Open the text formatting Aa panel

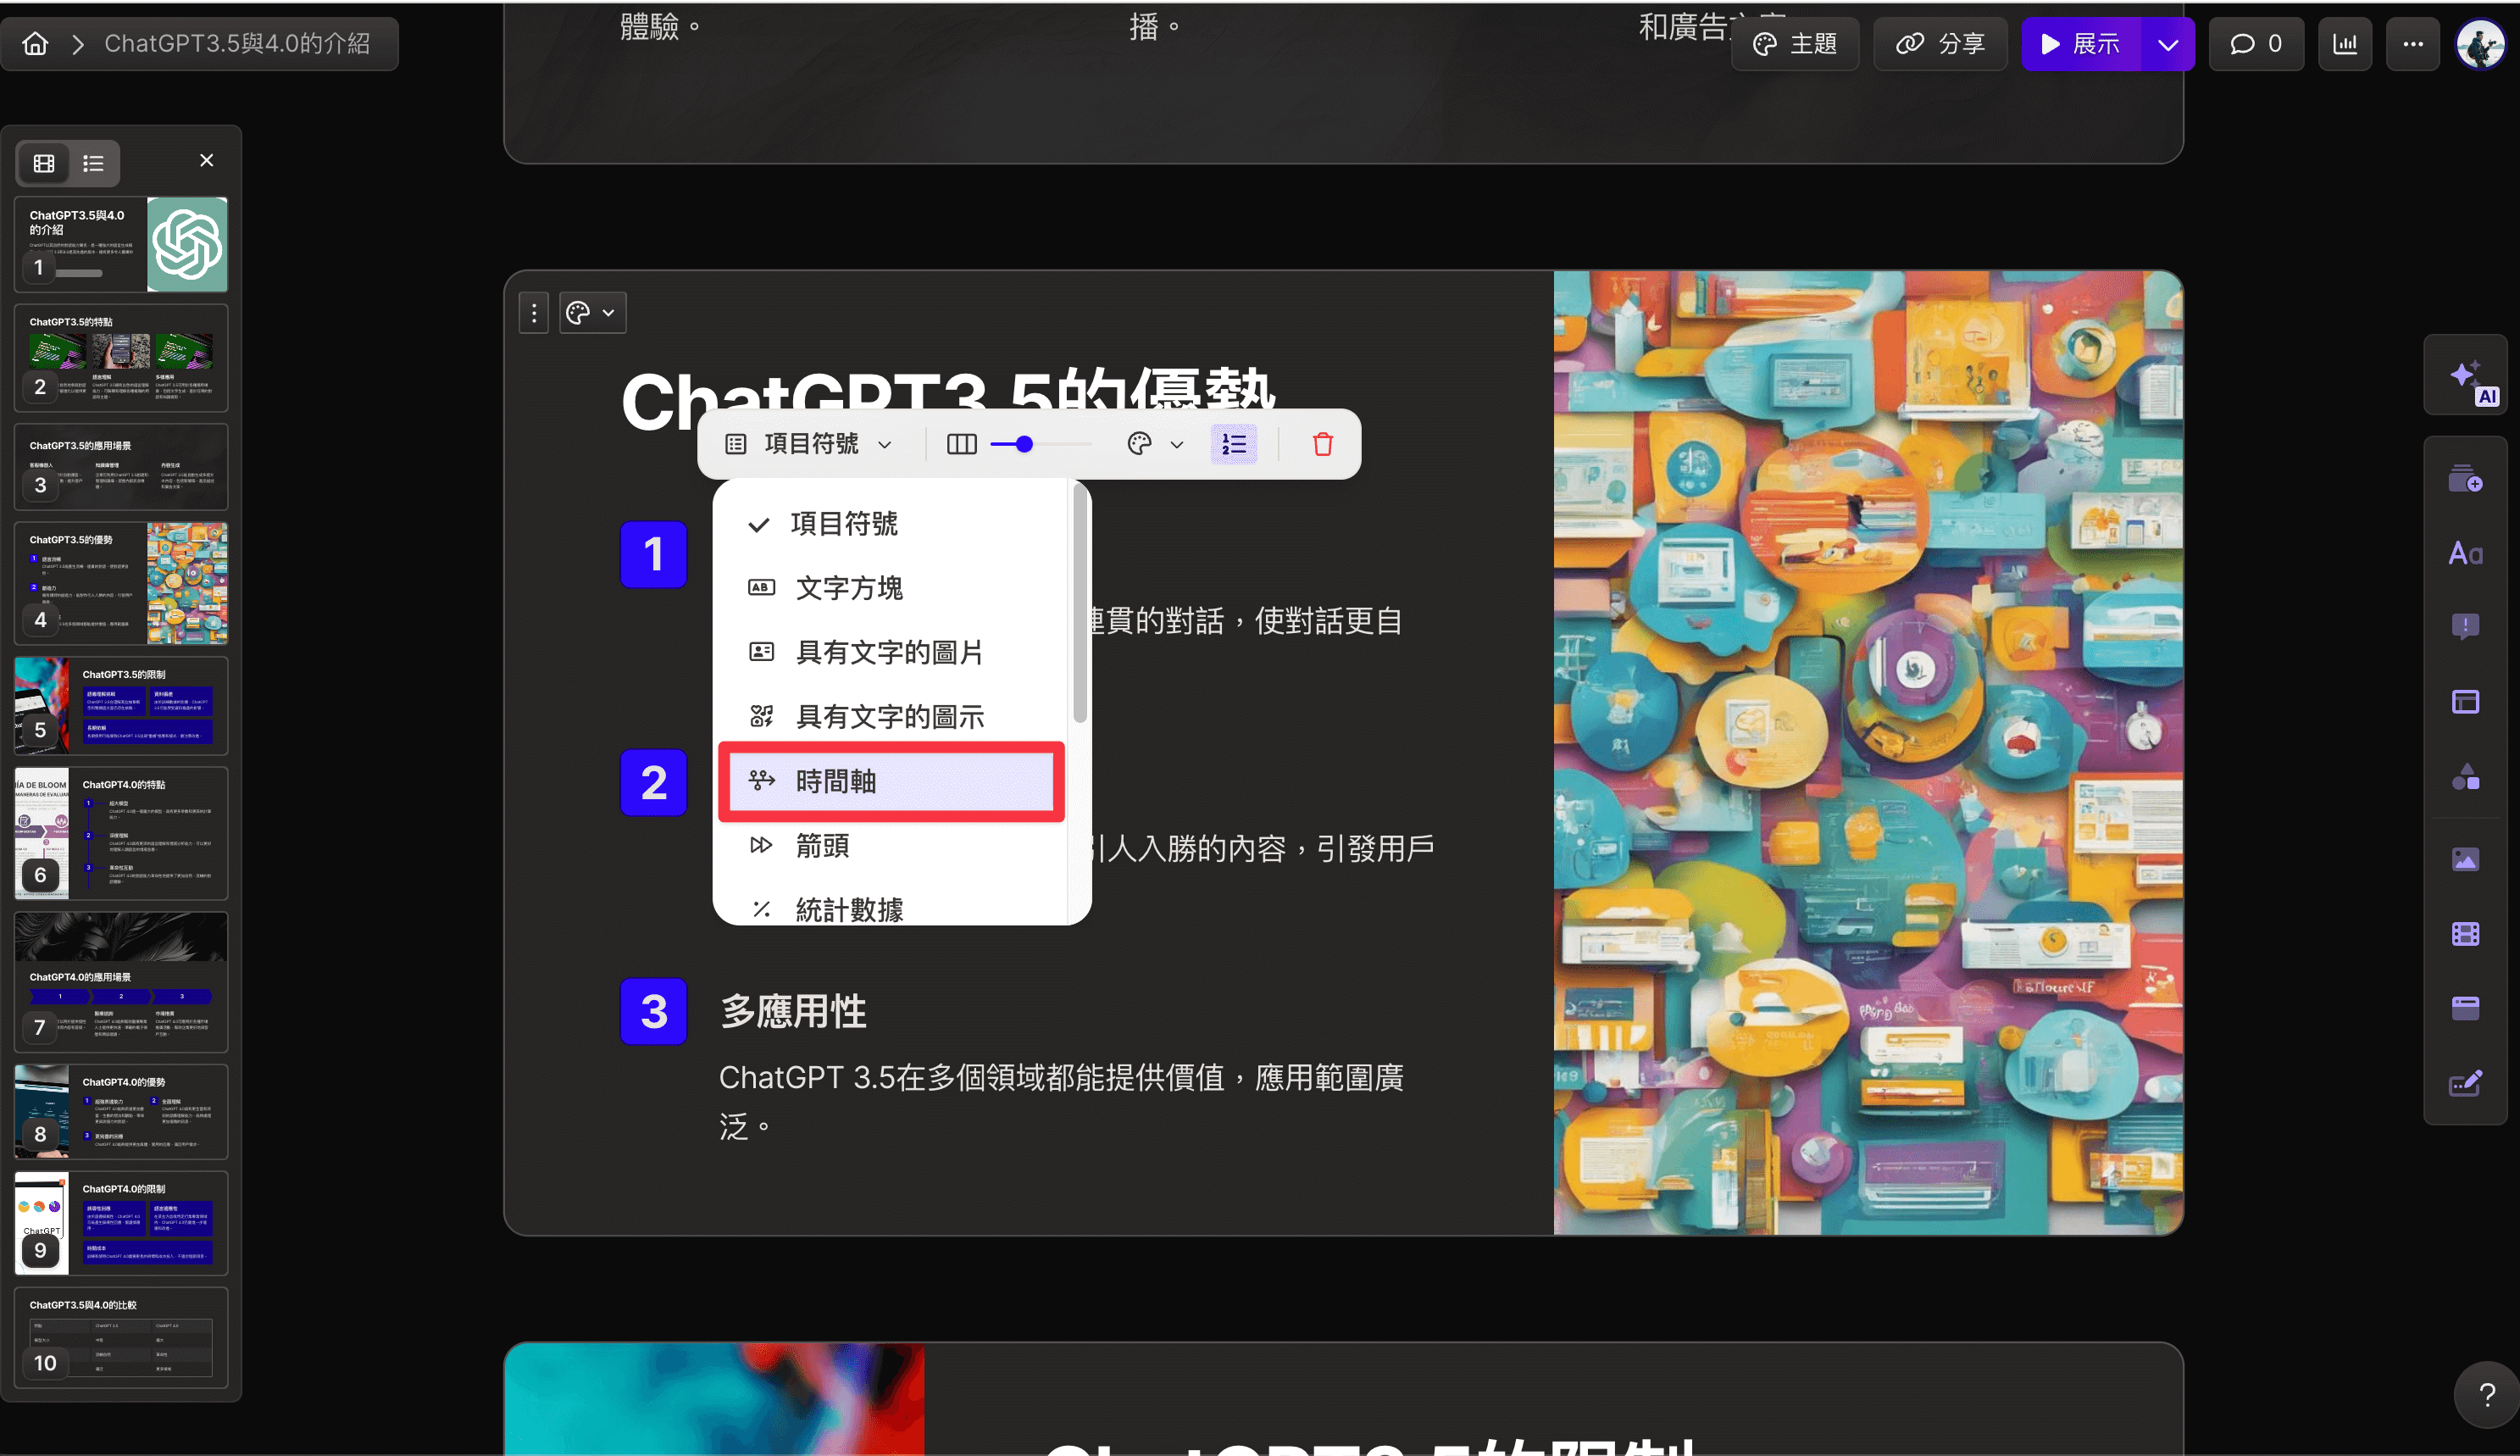point(2464,553)
